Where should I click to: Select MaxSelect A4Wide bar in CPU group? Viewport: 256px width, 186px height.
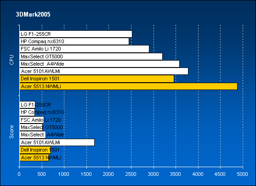100,64
